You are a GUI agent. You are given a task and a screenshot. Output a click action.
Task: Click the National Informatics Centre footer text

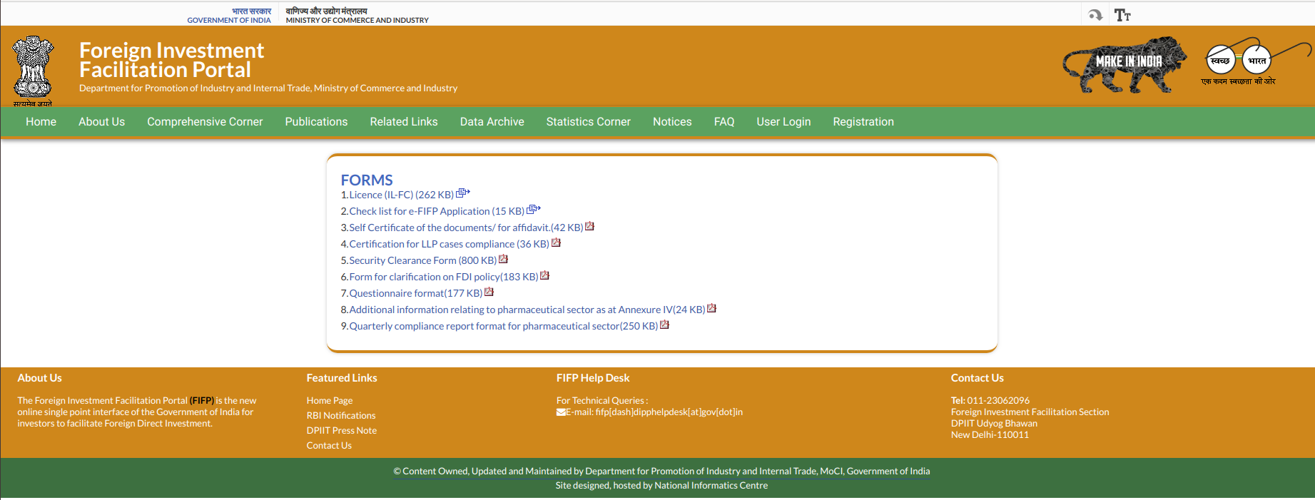pyautogui.click(x=711, y=485)
